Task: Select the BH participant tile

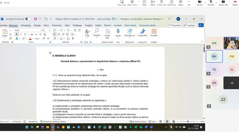Action: click(x=214, y=56)
